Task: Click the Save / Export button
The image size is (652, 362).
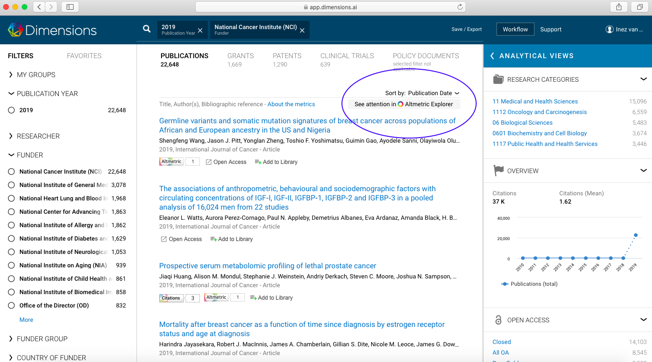Action: click(x=466, y=29)
